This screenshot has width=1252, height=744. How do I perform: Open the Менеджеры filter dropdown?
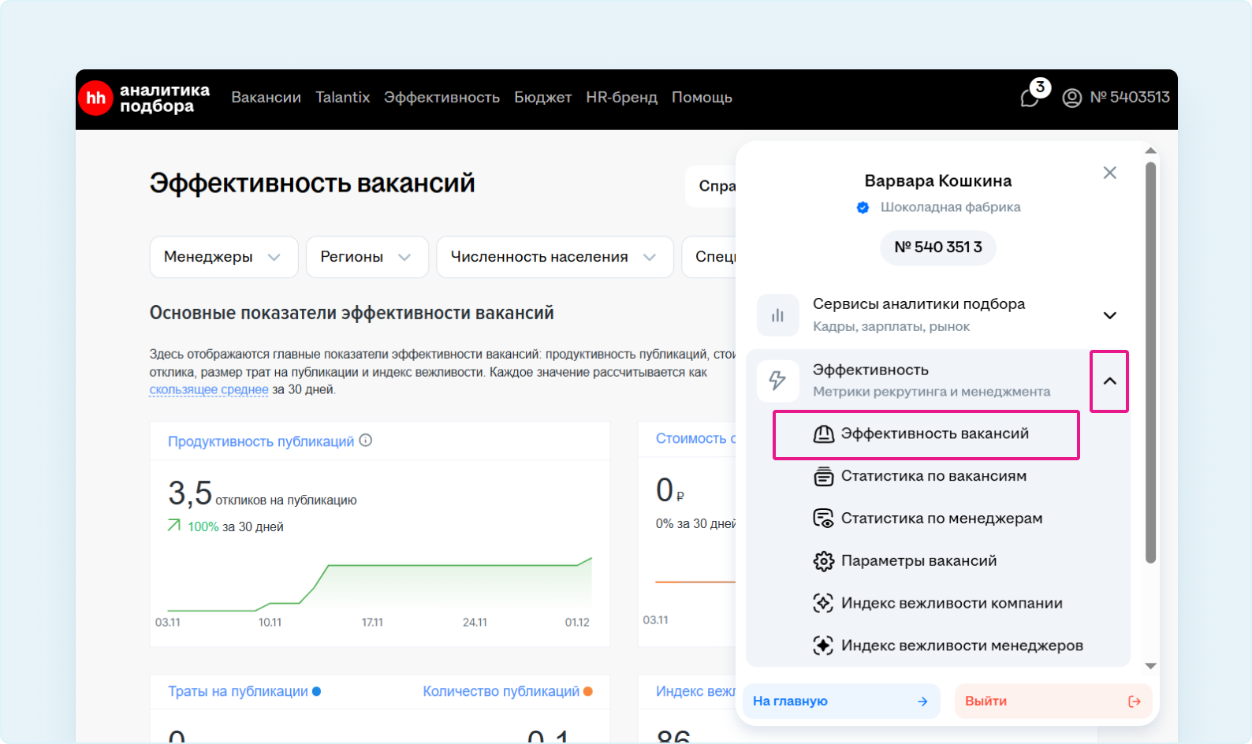pyautogui.click(x=223, y=257)
